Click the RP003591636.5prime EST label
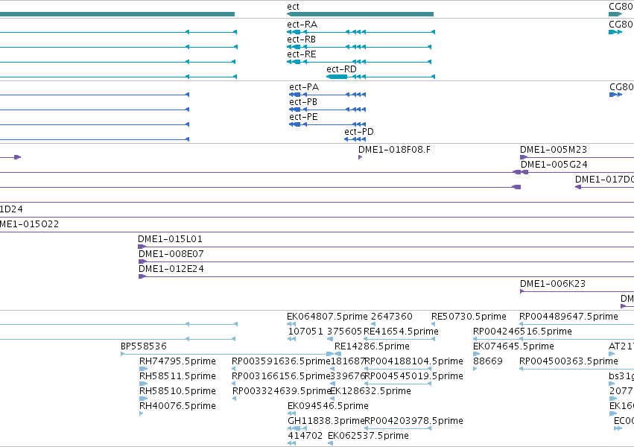 point(282,361)
